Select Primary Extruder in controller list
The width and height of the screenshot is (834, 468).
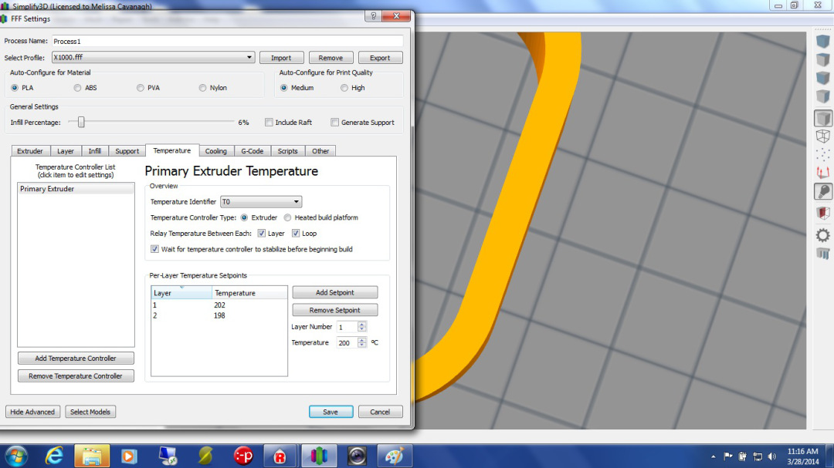76,189
